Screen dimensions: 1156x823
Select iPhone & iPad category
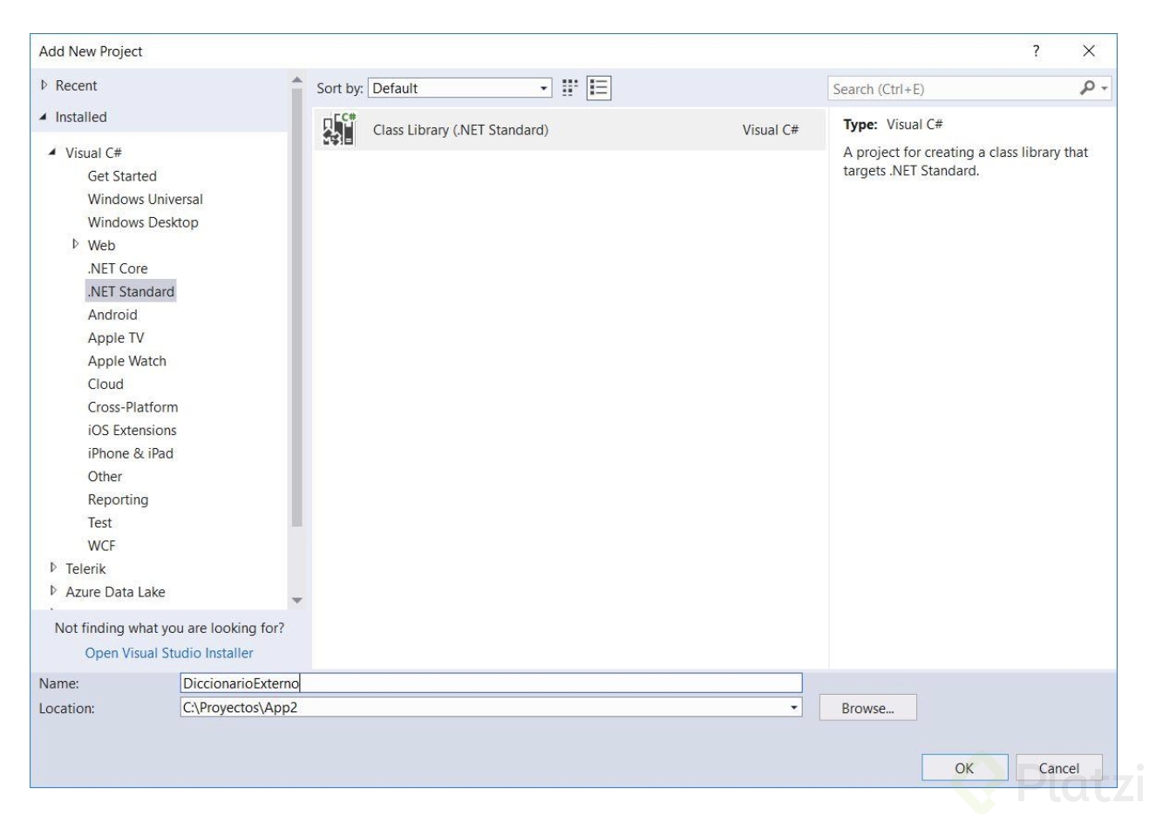click(x=131, y=453)
